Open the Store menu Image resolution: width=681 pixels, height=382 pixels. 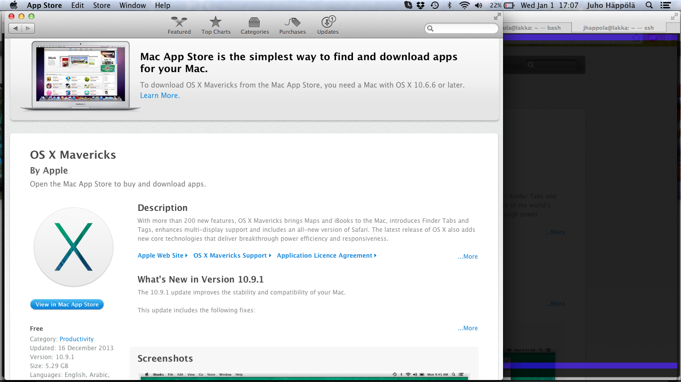tap(102, 5)
